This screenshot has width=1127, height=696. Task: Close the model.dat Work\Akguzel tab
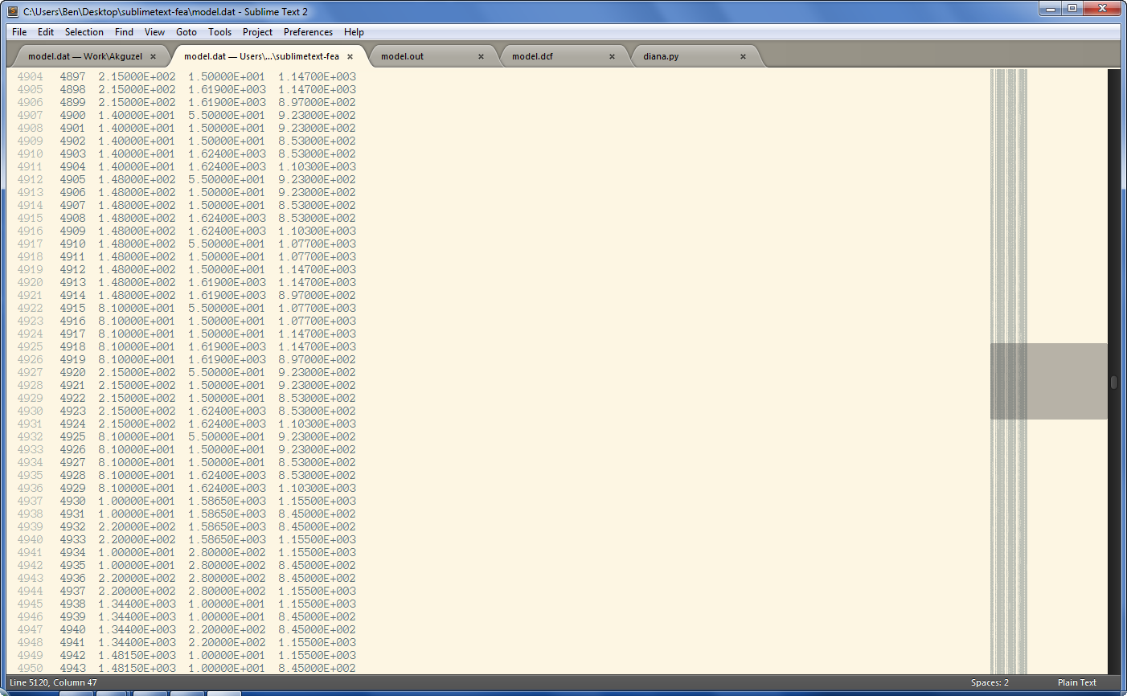coord(153,56)
